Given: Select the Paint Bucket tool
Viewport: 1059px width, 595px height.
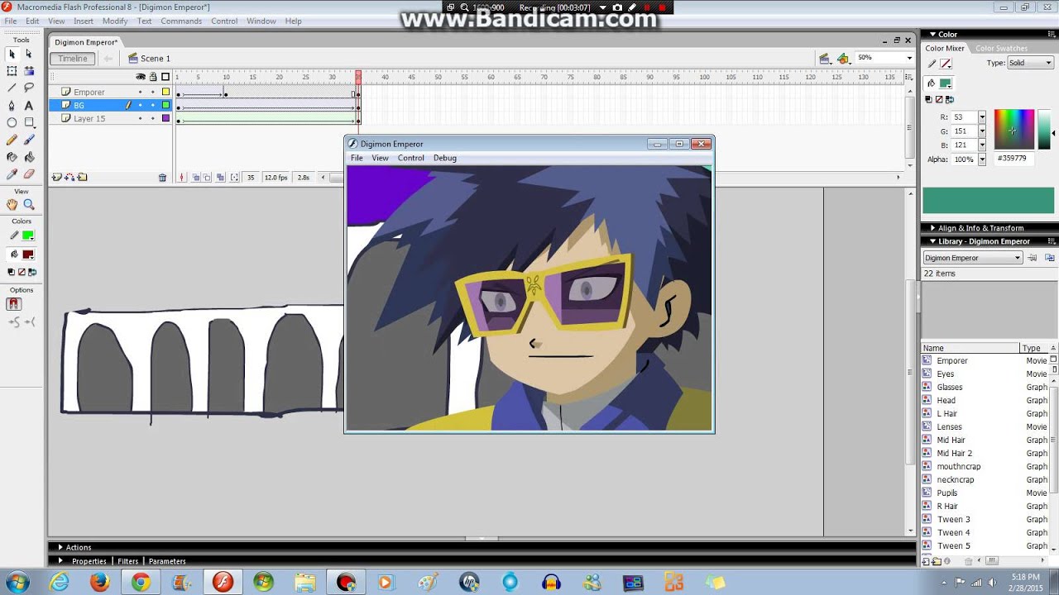Looking at the screenshot, I should [29, 157].
